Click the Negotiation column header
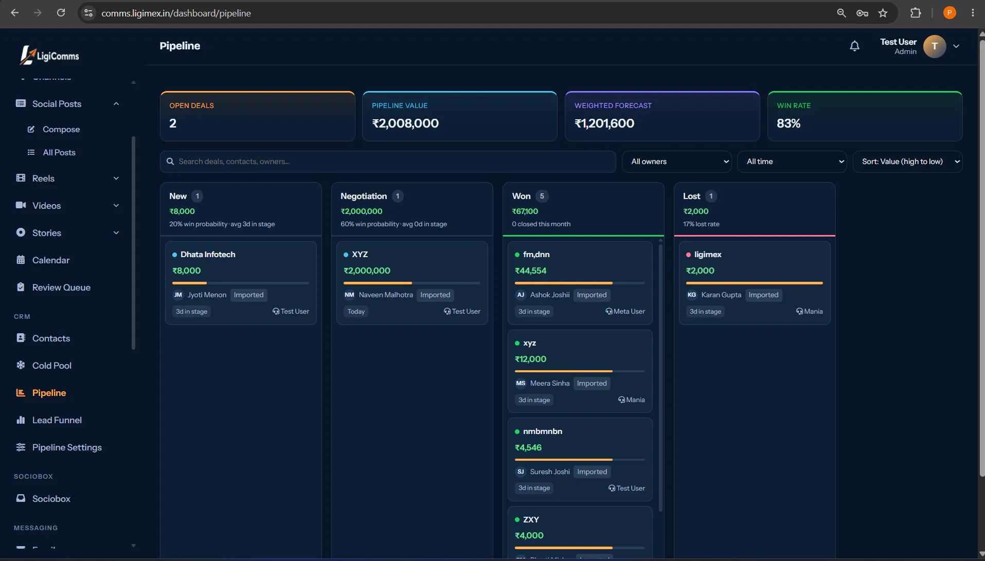The height and width of the screenshot is (561, 985). [x=411, y=209]
